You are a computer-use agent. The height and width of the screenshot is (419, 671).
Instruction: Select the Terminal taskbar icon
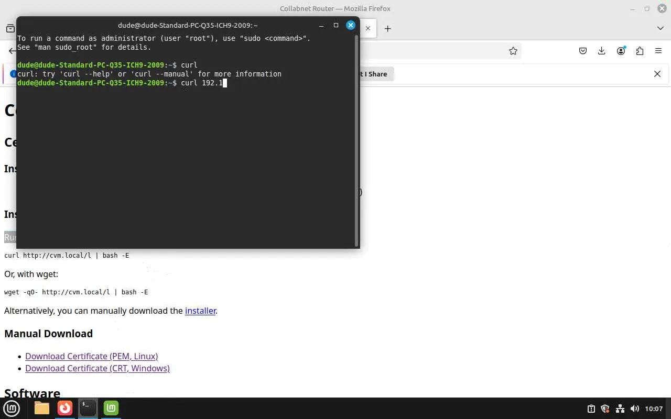pos(88,408)
